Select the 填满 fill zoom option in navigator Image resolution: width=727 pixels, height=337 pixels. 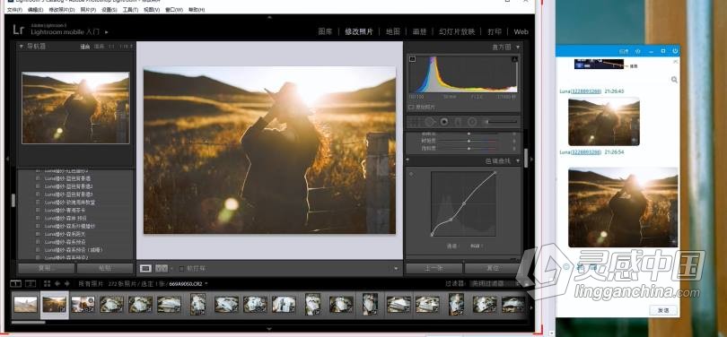tap(100, 47)
